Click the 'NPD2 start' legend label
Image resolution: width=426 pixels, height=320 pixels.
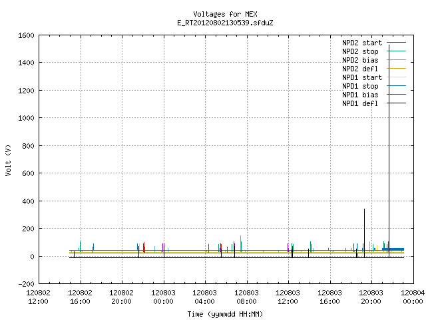click(362, 43)
